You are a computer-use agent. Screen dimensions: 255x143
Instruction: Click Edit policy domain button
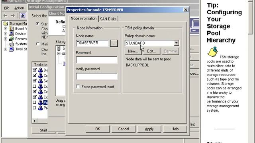tap(151, 51)
